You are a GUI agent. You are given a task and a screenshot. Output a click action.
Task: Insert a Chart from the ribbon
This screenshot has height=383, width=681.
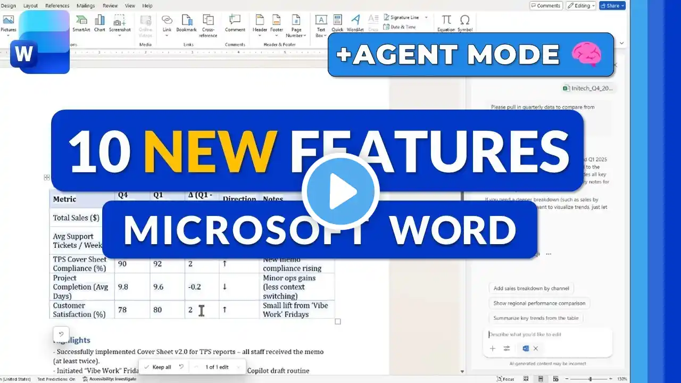(x=99, y=23)
